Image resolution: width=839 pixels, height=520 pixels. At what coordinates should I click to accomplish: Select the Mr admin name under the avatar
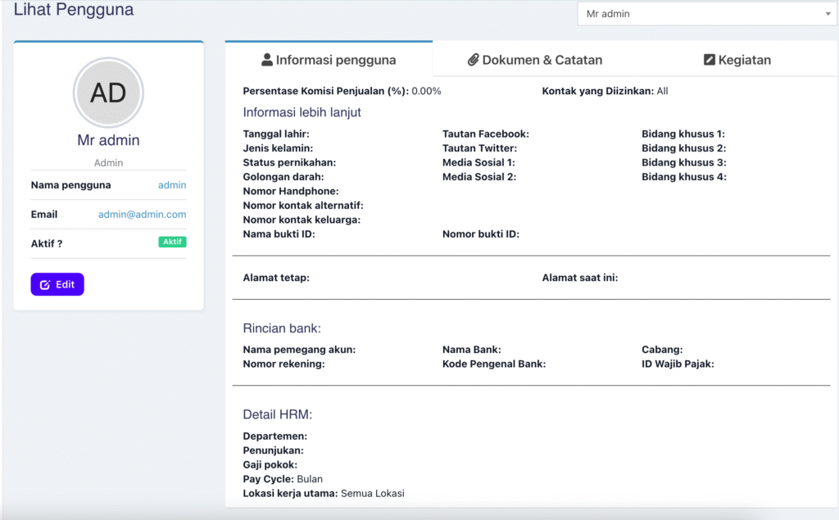coord(108,140)
